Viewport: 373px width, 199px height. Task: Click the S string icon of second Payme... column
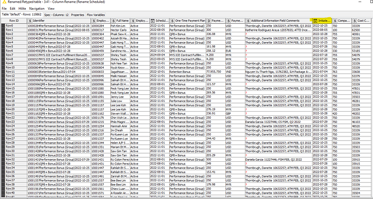click(x=229, y=21)
